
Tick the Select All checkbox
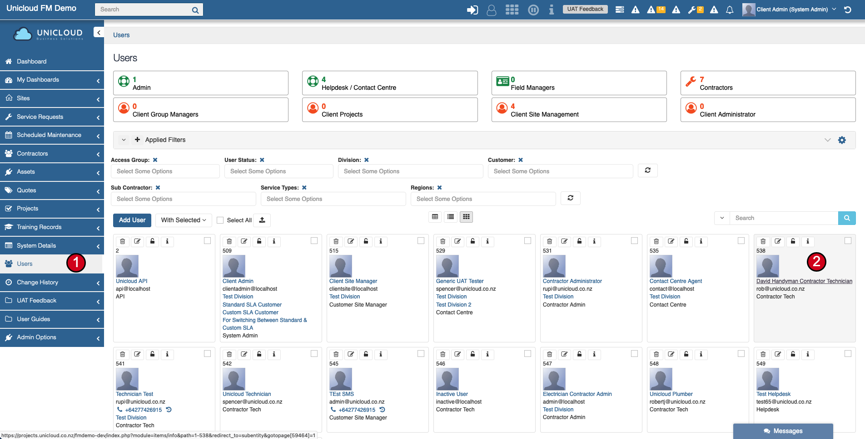(x=220, y=220)
